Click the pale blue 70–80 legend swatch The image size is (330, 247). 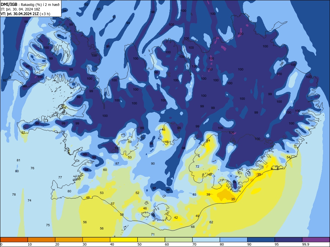pos(206,240)
